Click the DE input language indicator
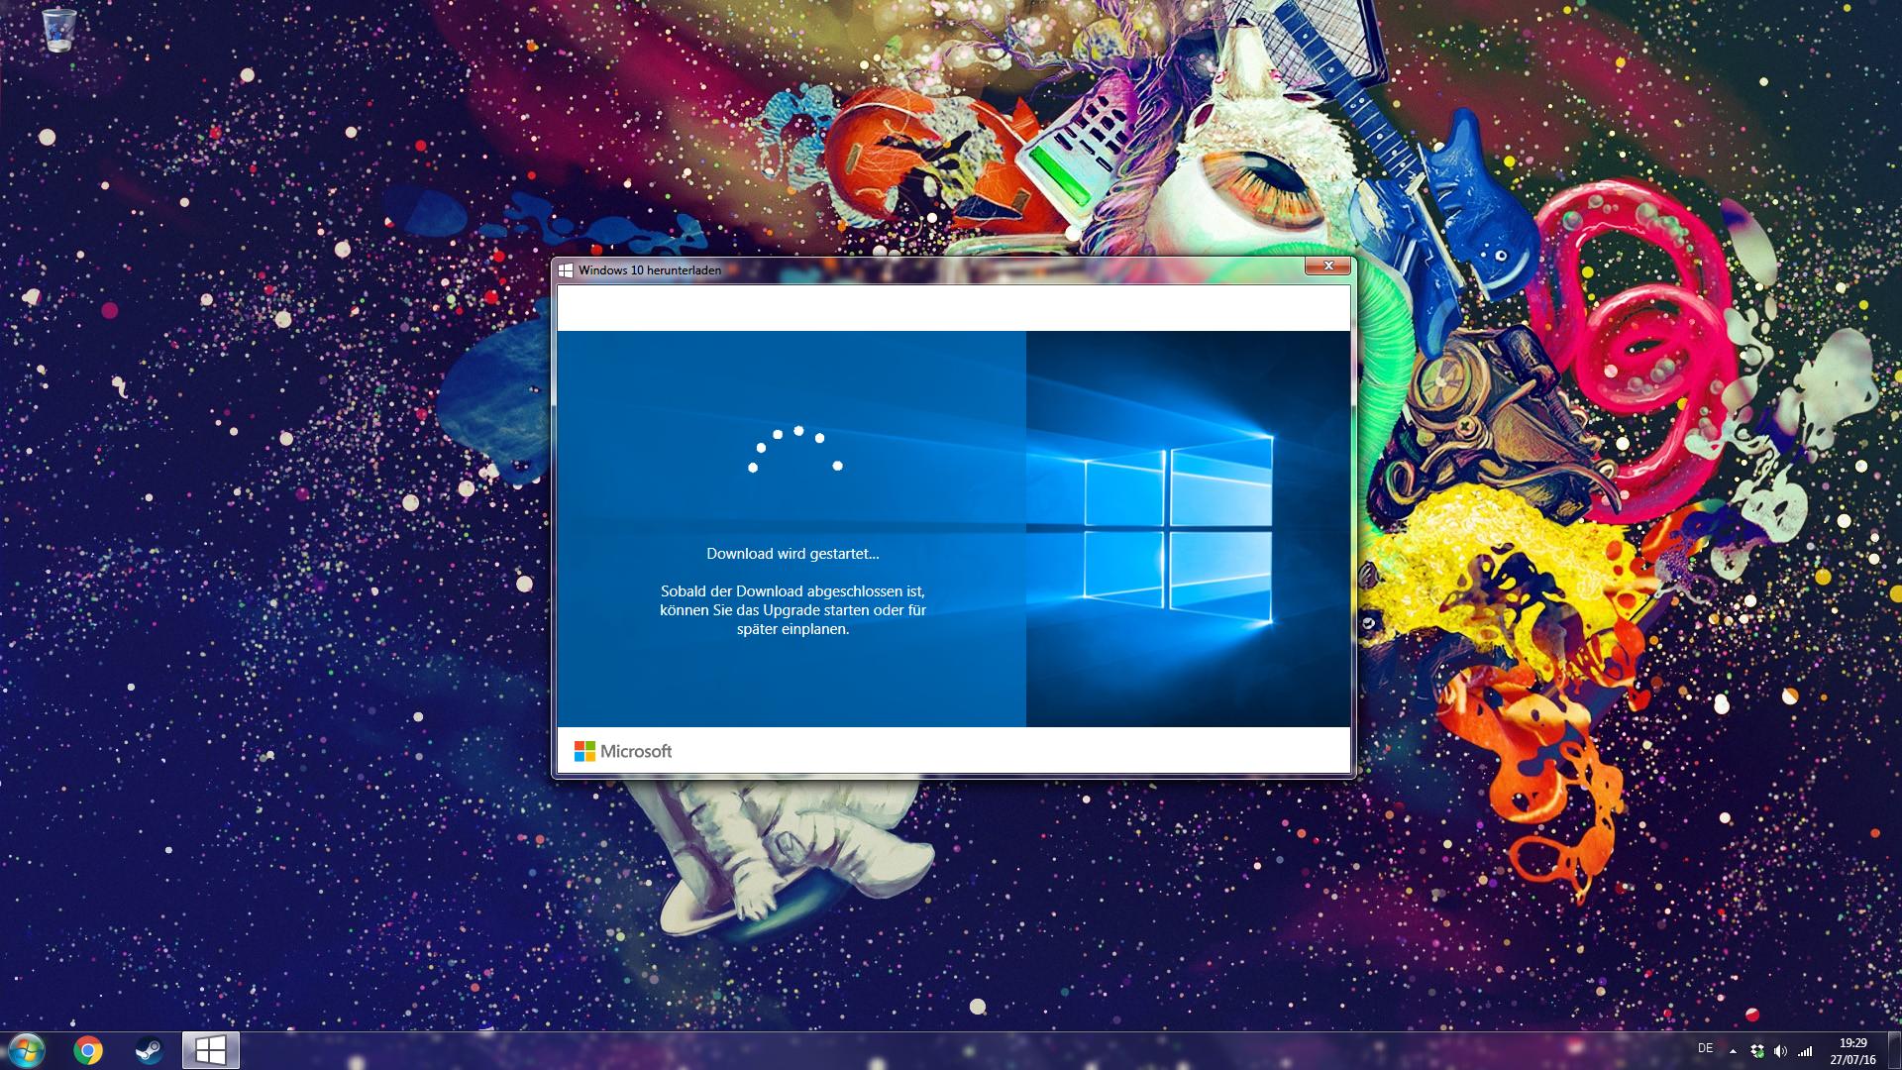 (1705, 1048)
